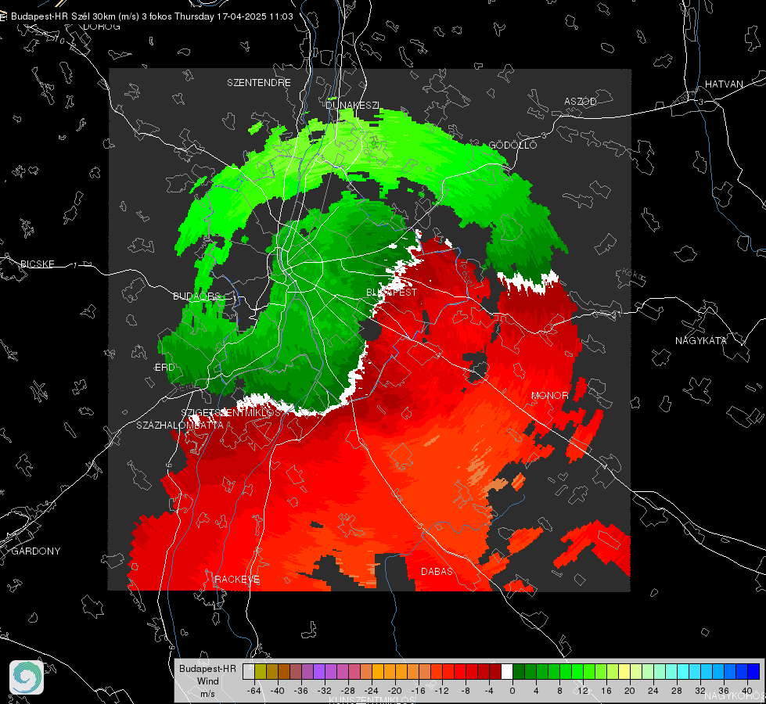Click the -12 value on the legend scale

(441, 691)
